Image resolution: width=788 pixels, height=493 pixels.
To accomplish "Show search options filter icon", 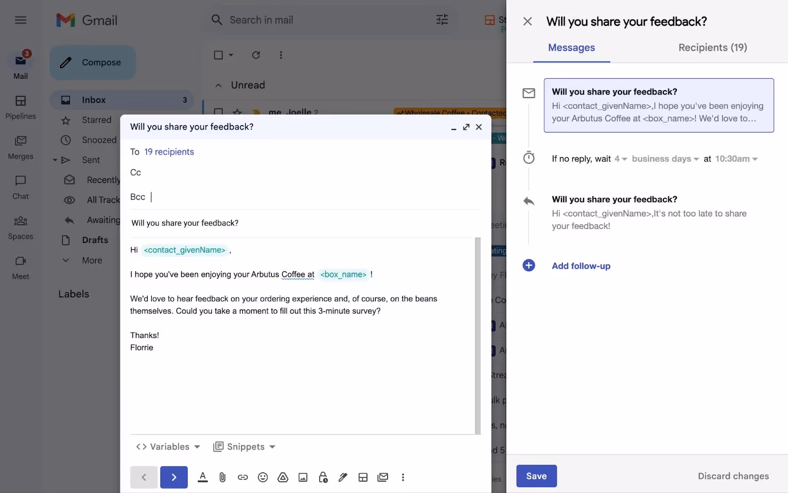I will tap(442, 20).
